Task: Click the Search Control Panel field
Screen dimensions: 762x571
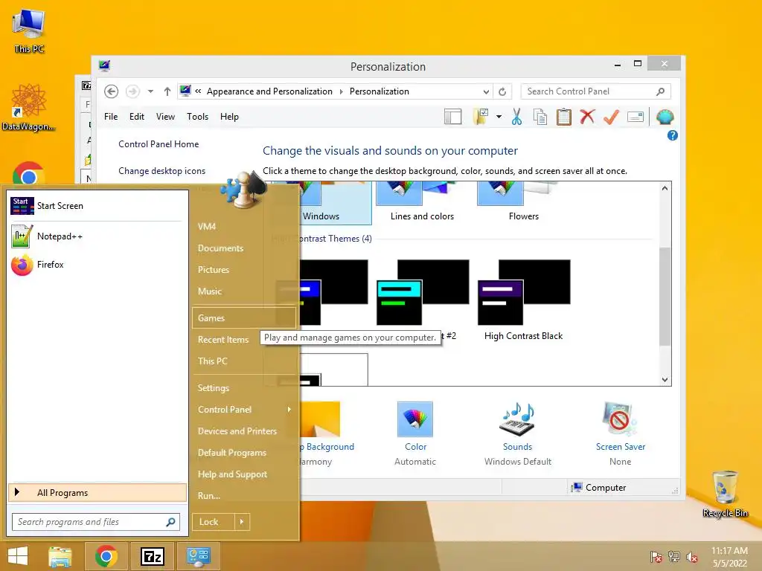Action: pos(596,91)
